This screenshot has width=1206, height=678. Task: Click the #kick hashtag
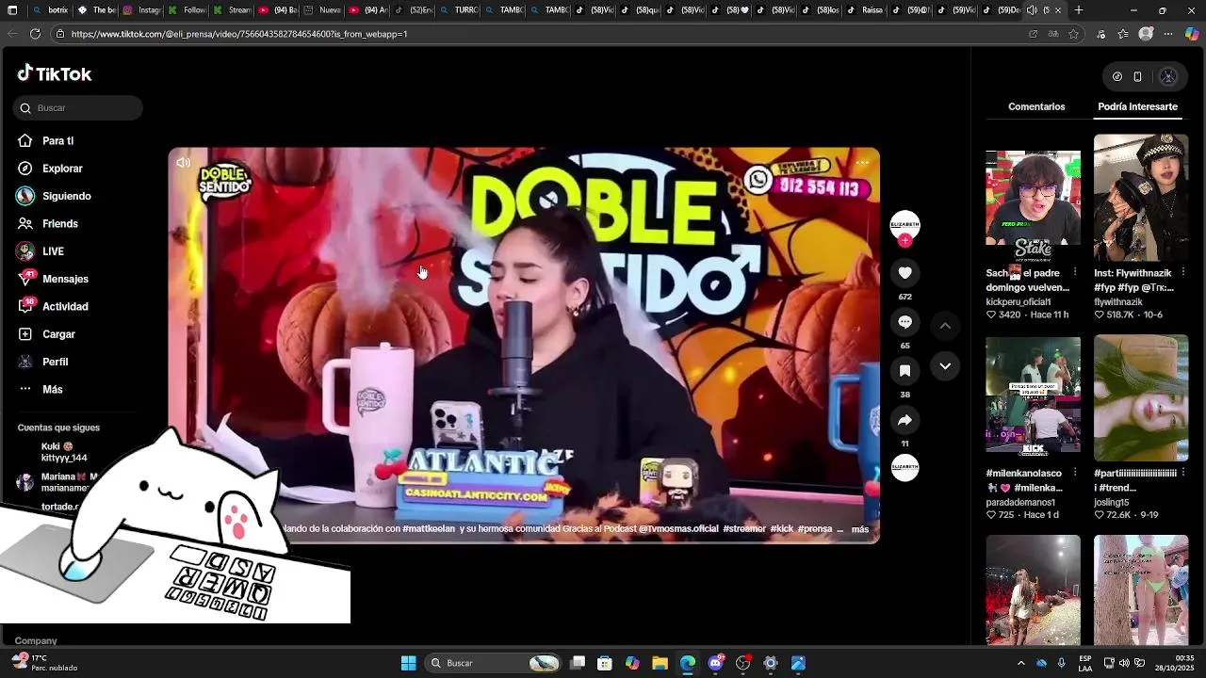click(x=782, y=529)
